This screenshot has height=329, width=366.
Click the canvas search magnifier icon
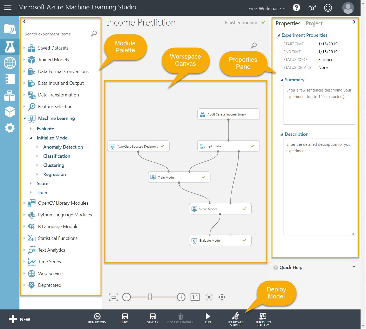(254, 46)
